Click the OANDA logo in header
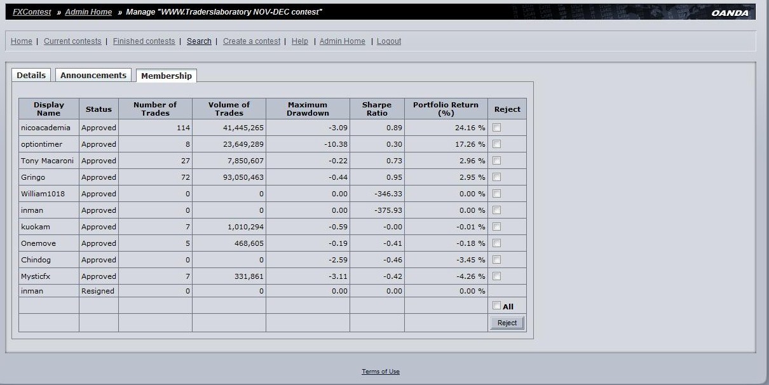This screenshot has height=385, width=769. (730, 13)
